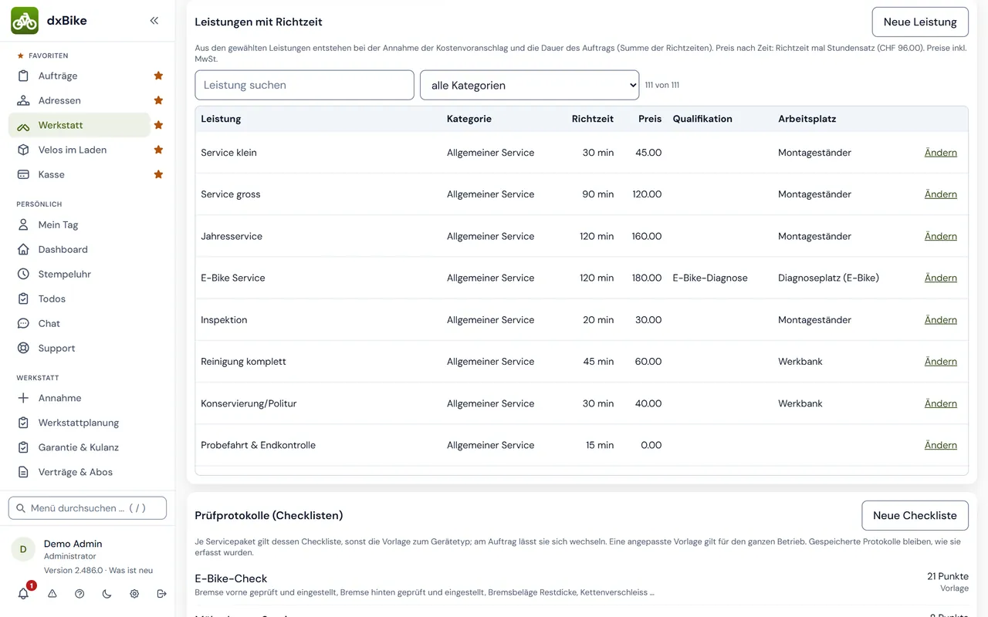Open the E-Bike-Check checklist
The image size is (988, 617).
coord(581,585)
